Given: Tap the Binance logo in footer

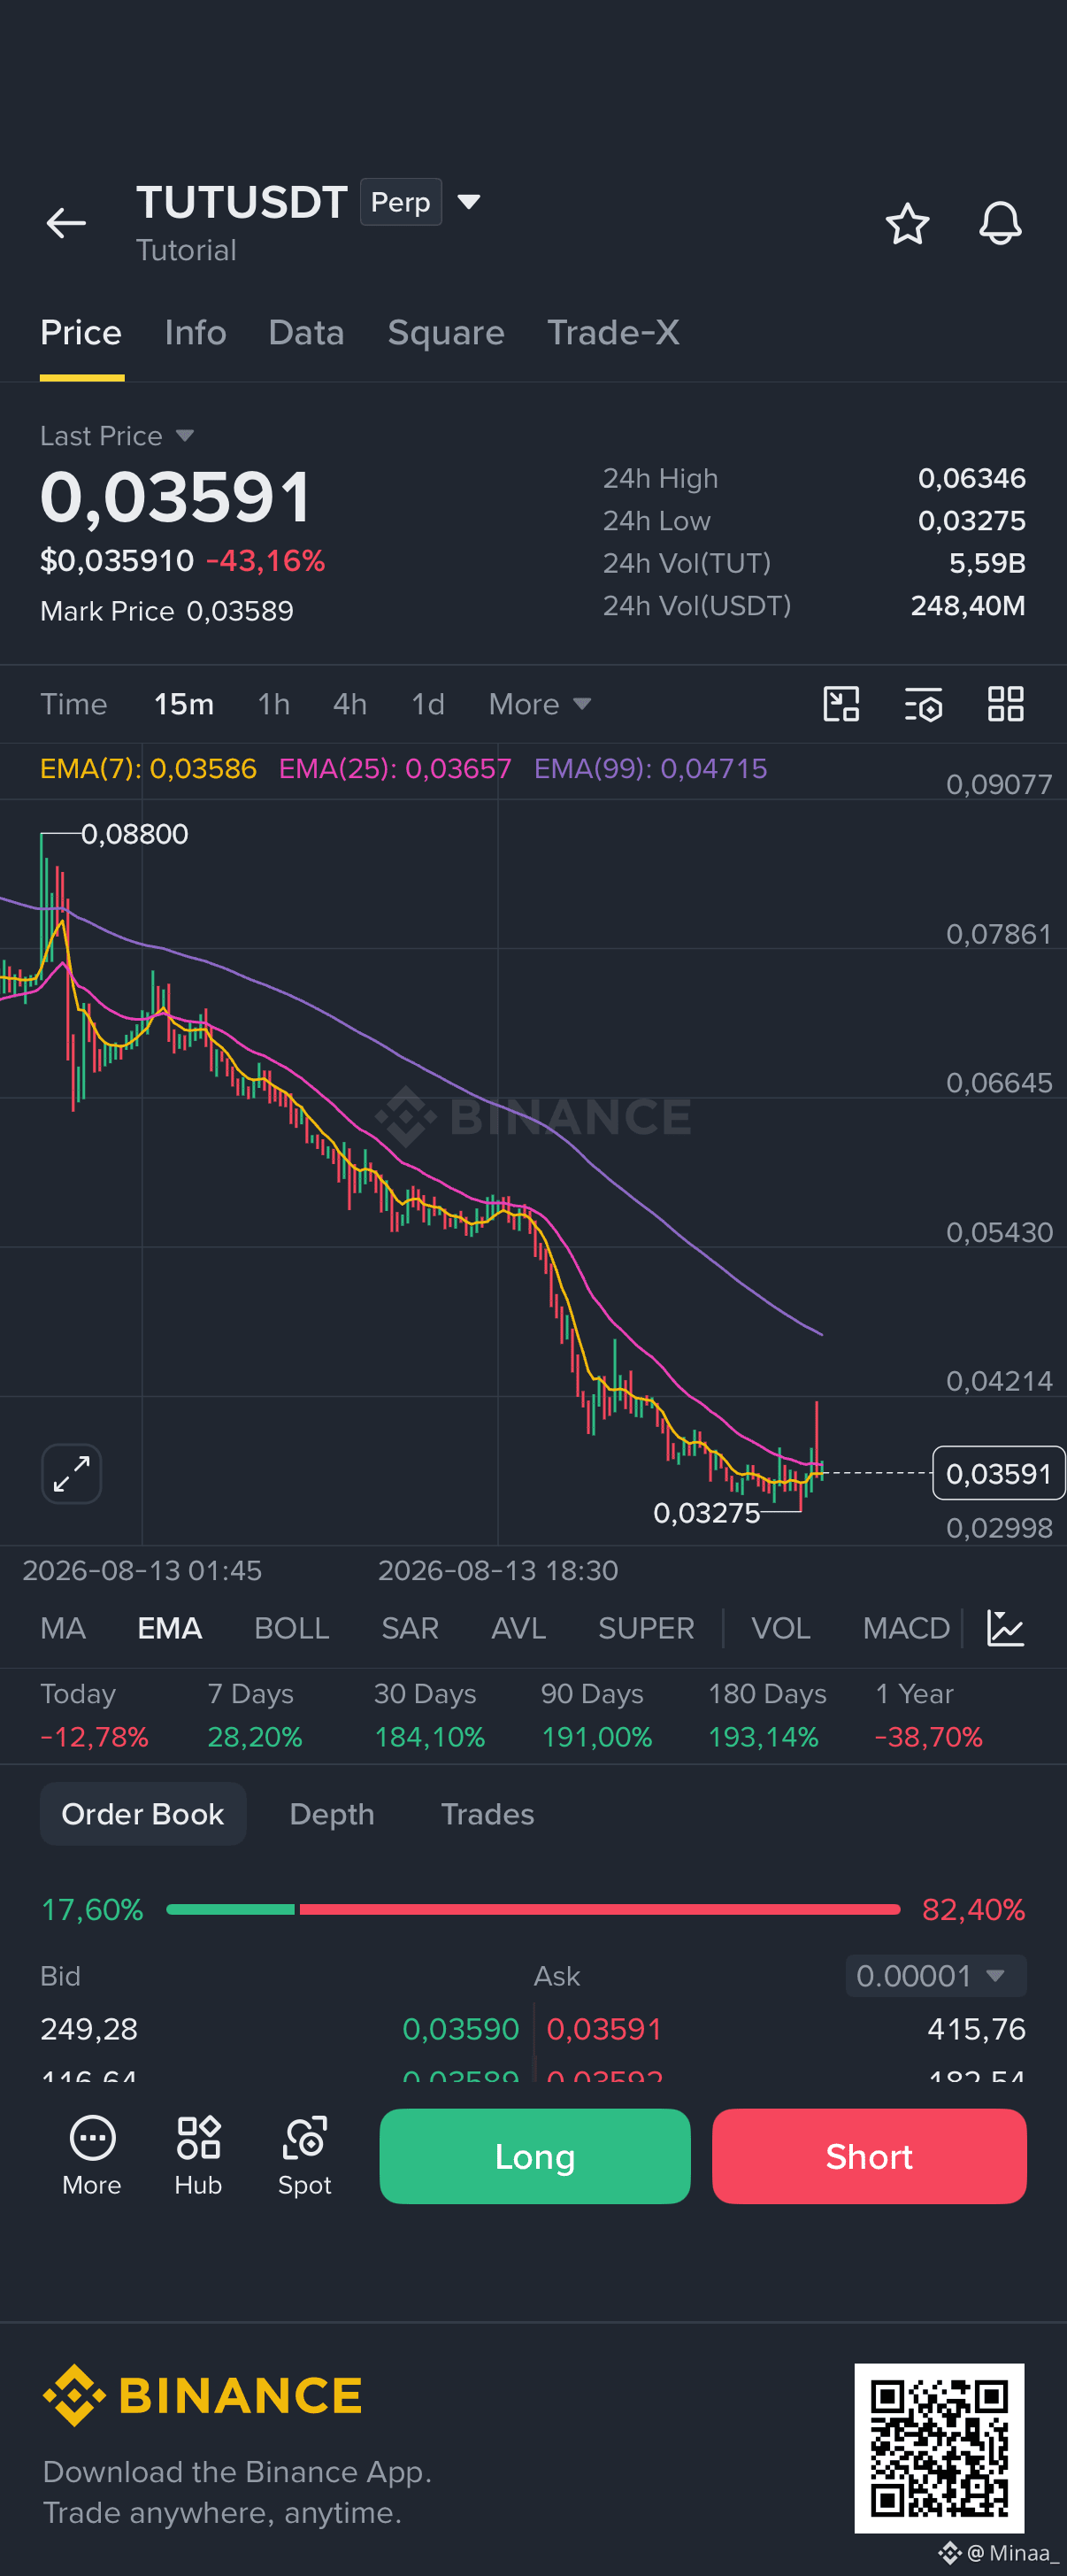Looking at the screenshot, I should [x=202, y=2395].
